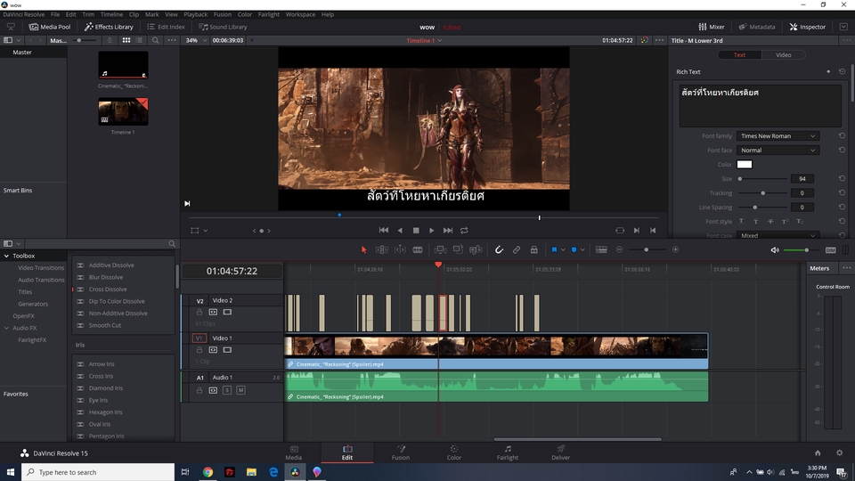Open the Deliver page
The height and width of the screenshot is (481, 855).
click(560, 452)
